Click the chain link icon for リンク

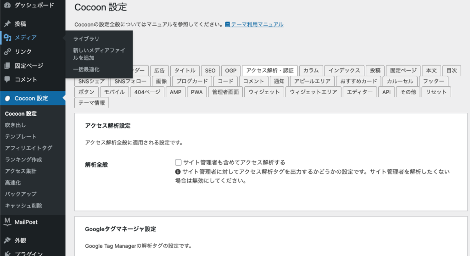pyautogui.click(x=7, y=51)
